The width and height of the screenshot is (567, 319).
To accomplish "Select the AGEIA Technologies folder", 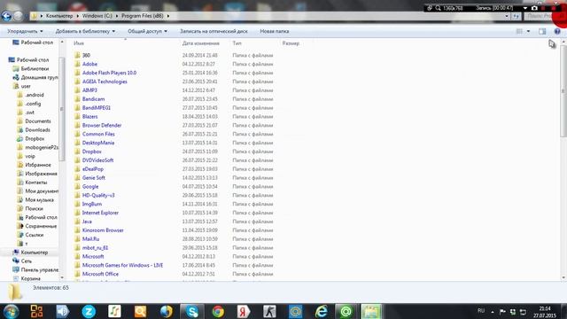I will (105, 82).
